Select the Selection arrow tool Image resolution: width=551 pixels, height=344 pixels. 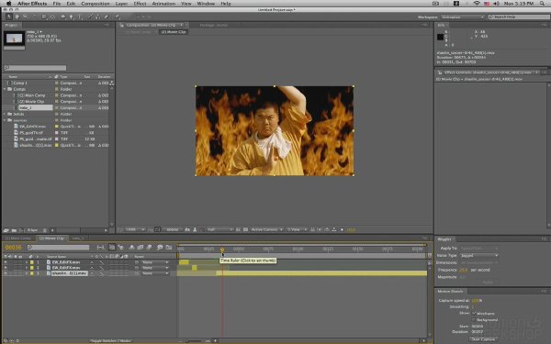coord(9,17)
